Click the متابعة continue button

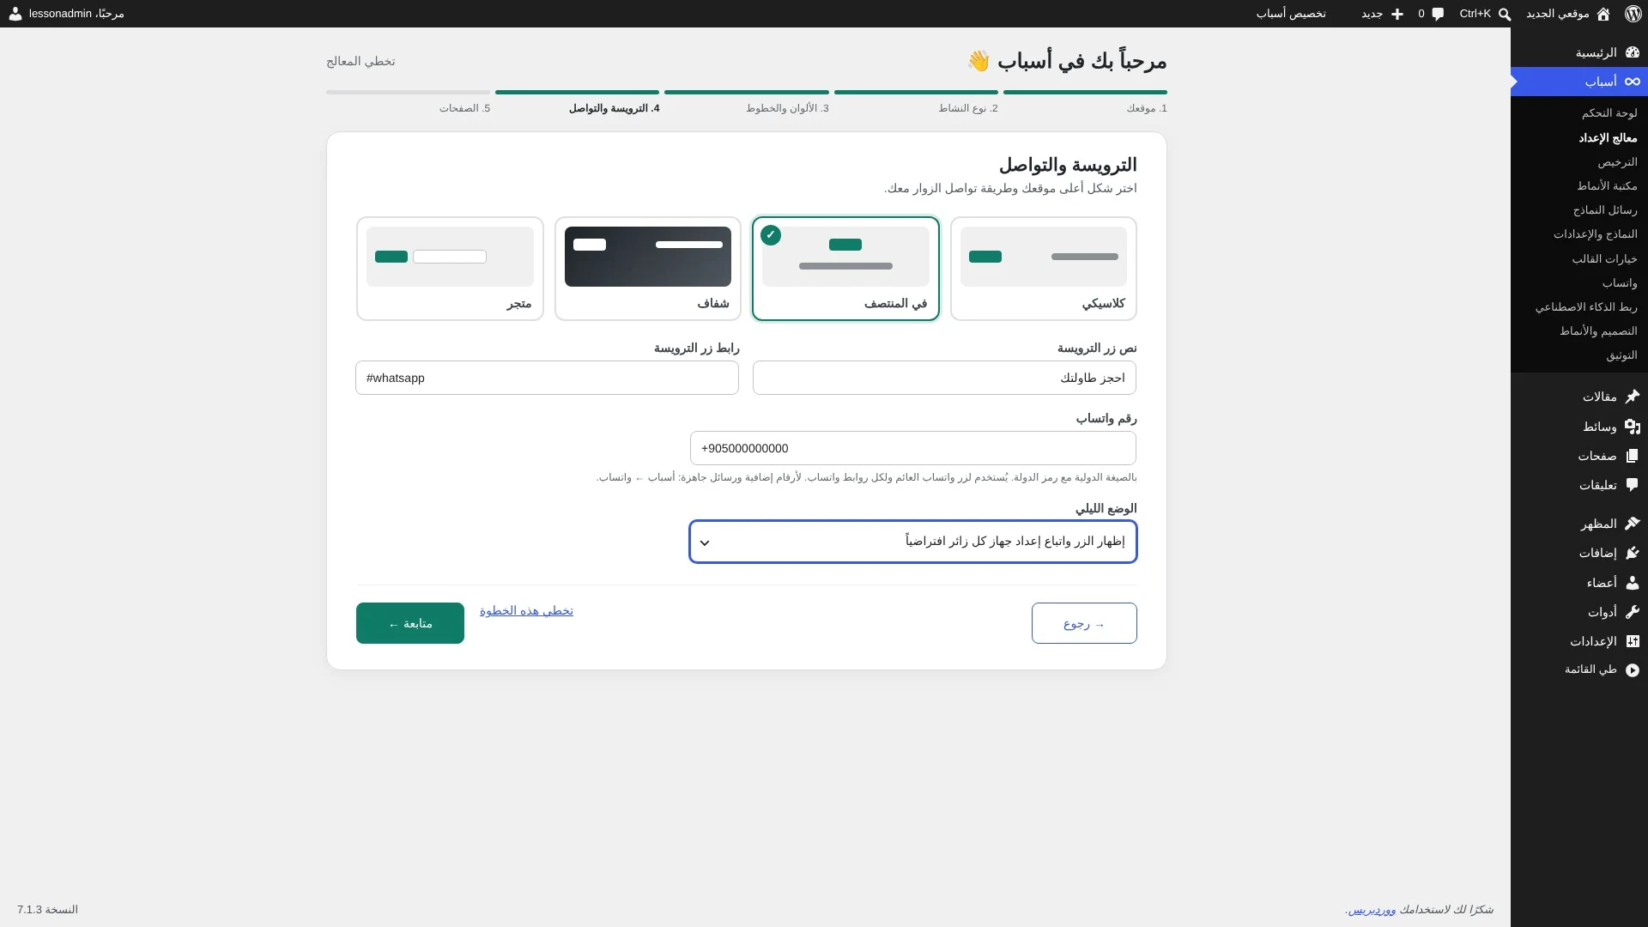pos(410,623)
